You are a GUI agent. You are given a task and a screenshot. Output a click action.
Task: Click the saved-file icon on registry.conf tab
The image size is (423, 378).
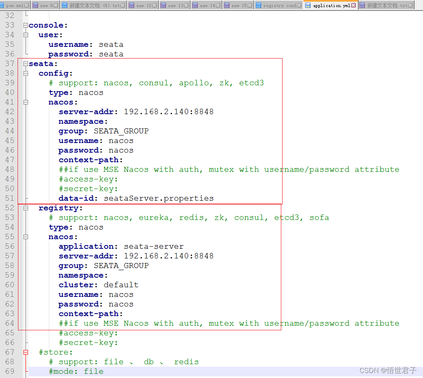coord(258,5)
